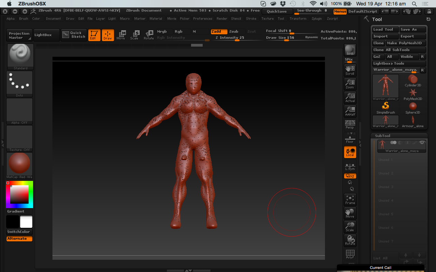Open Projection Master
The height and width of the screenshot is (272, 436).
click(x=19, y=35)
